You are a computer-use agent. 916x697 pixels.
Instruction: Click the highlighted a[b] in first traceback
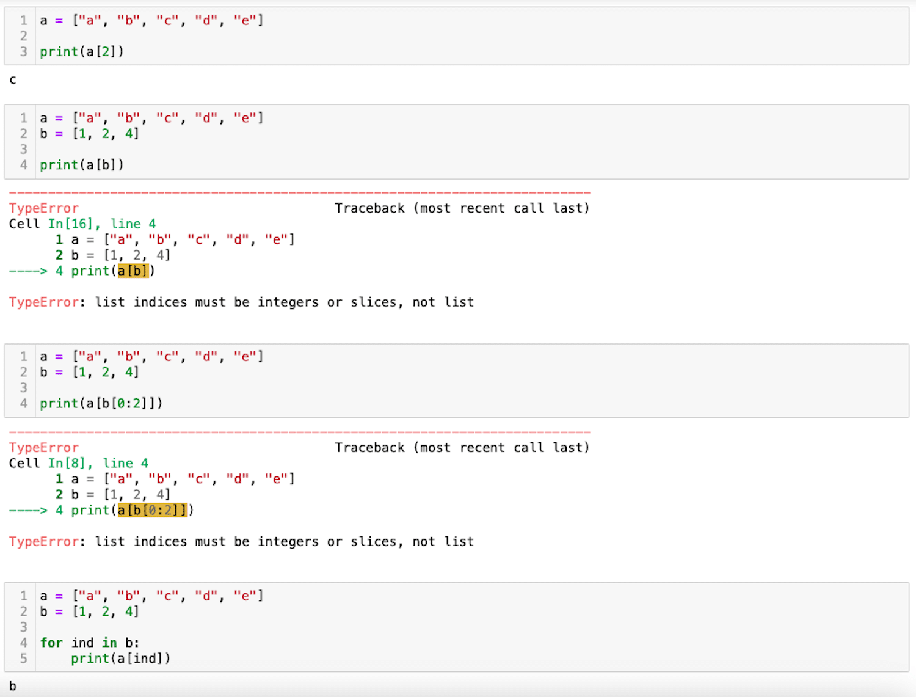133,271
